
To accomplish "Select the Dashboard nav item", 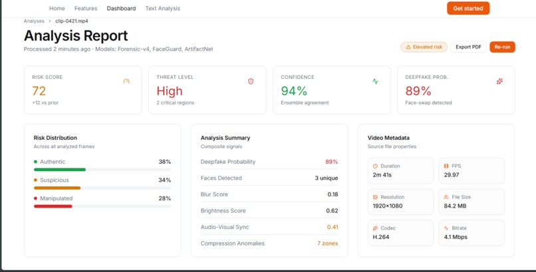I will pyautogui.click(x=121, y=8).
